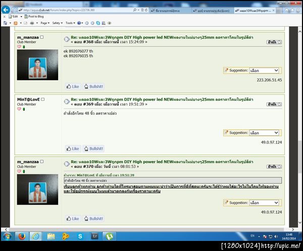This screenshot has height=251, width=303.
Task: Click the RSS feeds icon
Action: 16,23
